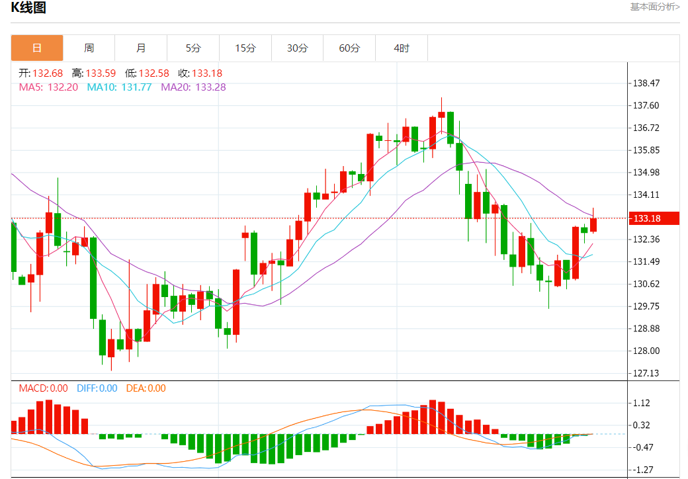Select the 60分 timeframe tab
The height and width of the screenshot is (479, 688).
tap(349, 48)
